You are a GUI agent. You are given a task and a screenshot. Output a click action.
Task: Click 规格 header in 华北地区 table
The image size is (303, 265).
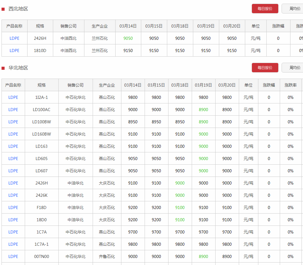click(x=42, y=85)
